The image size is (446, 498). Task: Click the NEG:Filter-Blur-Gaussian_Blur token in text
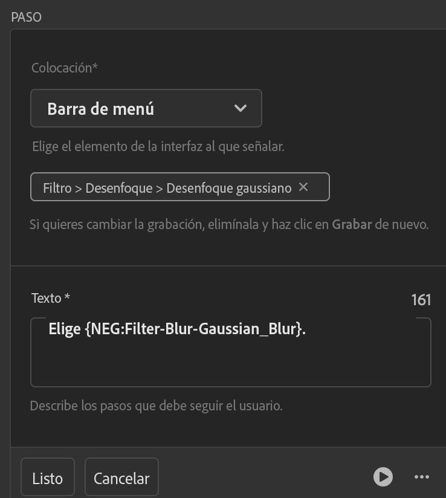(193, 329)
